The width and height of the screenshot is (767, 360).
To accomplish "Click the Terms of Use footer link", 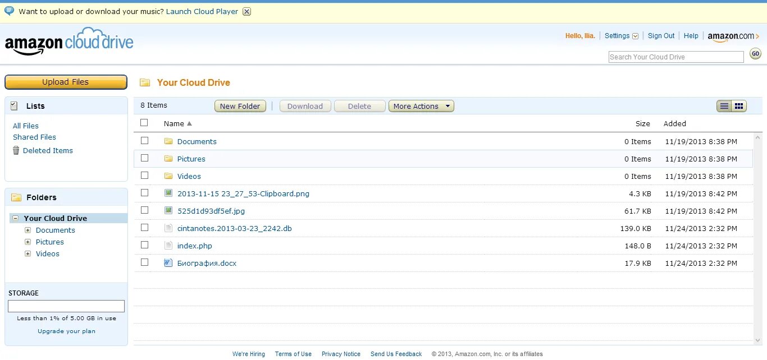I will [x=293, y=354].
